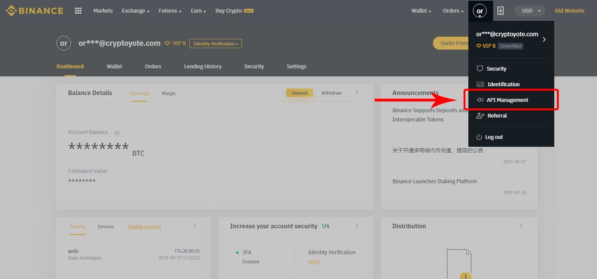Click the '176.28.80.35' IP address text
Screen dimensions: 597x279
pyautogui.click(x=187, y=251)
